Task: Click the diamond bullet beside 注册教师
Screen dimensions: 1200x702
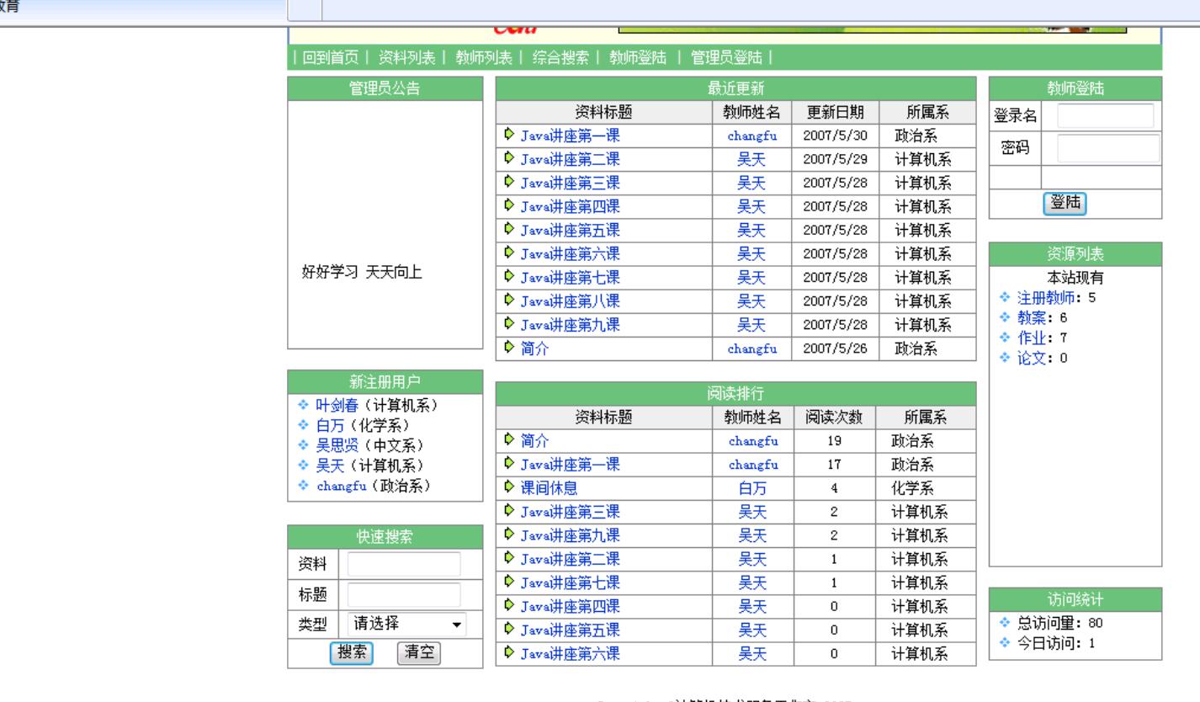Action: point(1004,297)
